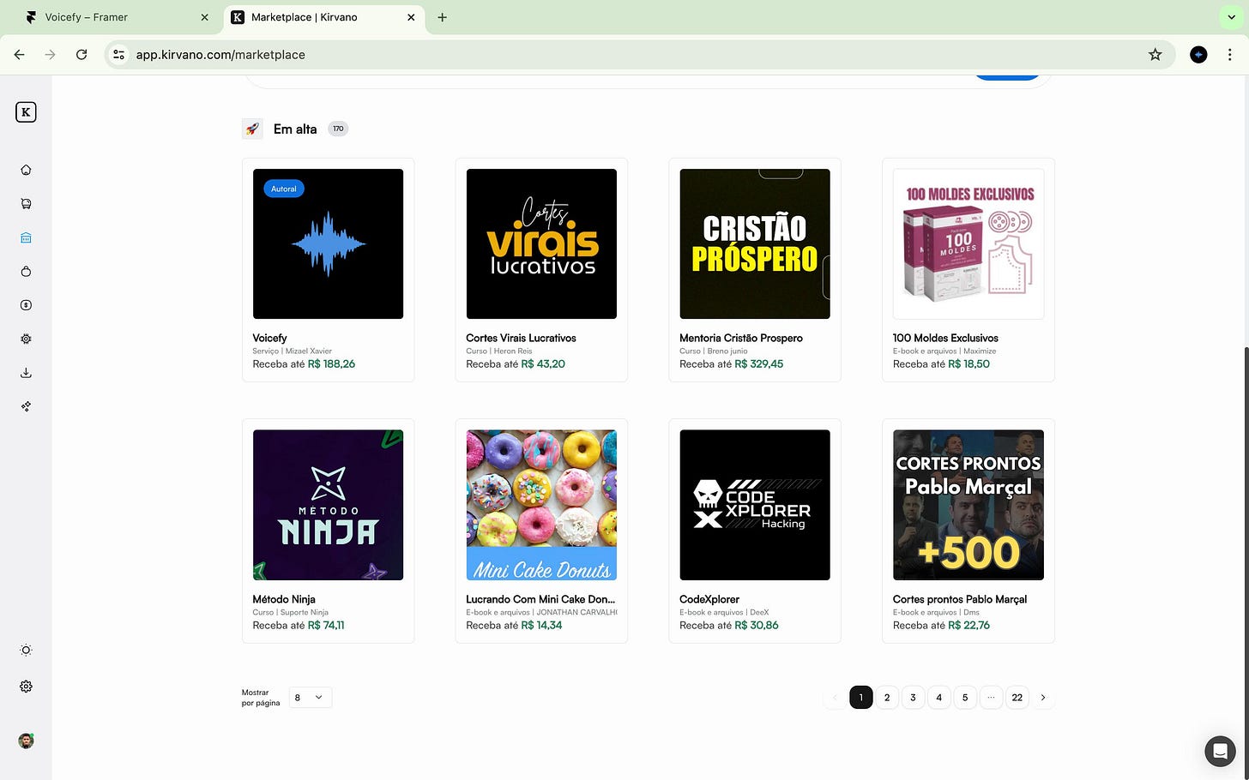Open the 100 Moldes Exclusivos thumbnail
Image resolution: width=1249 pixels, height=780 pixels.
pos(968,243)
